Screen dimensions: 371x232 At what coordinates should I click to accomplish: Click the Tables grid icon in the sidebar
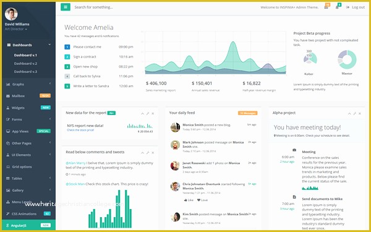pyautogui.click(x=8, y=178)
